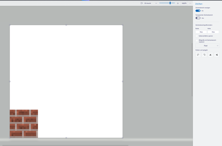Flip the canvas vertically
The width and height of the screenshot is (222, 146).
pyautogui.click(x=217, y=55)
